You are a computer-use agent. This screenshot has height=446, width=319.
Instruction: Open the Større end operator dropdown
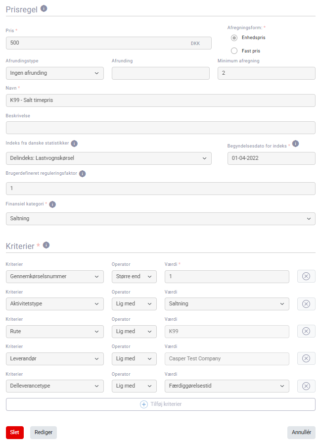pyautogui.click(x=134, y=277)
